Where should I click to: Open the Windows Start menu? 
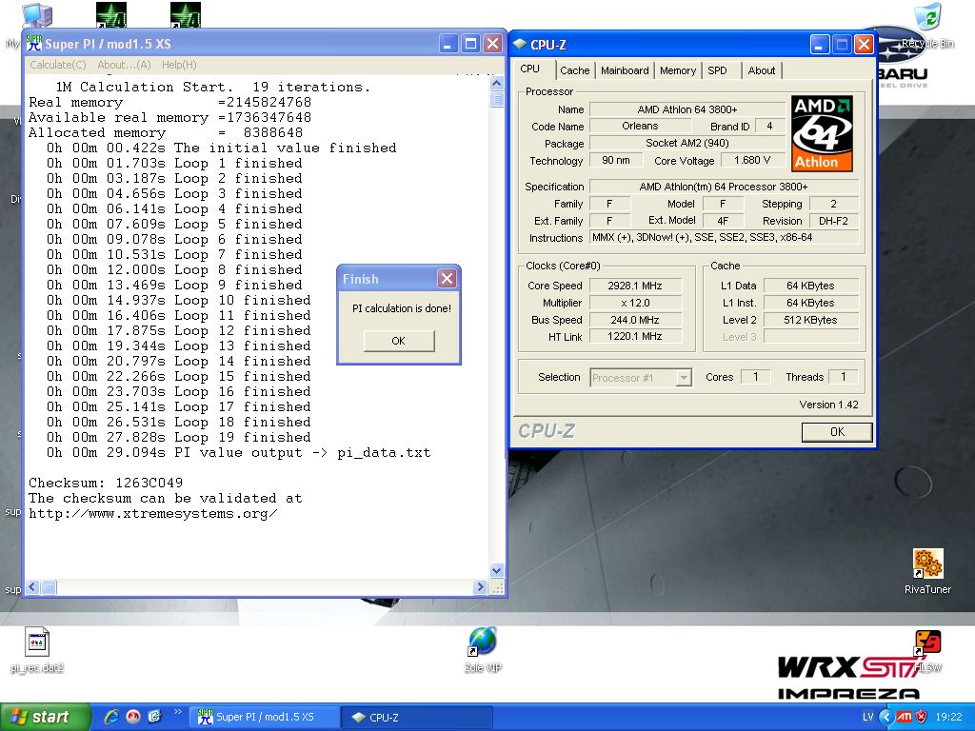tap(45, 717)
